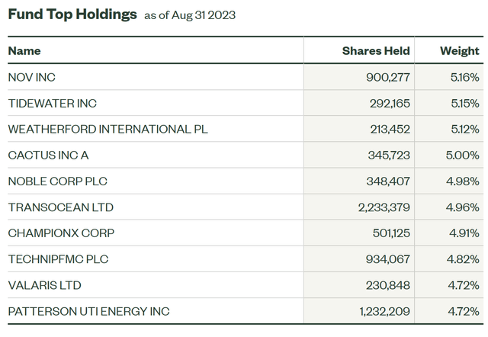Viewport: 488px width, 337px height.
Task: Click WEATHERFORD INTERNATIONAL PL name
Action: [x=108, y=129]
